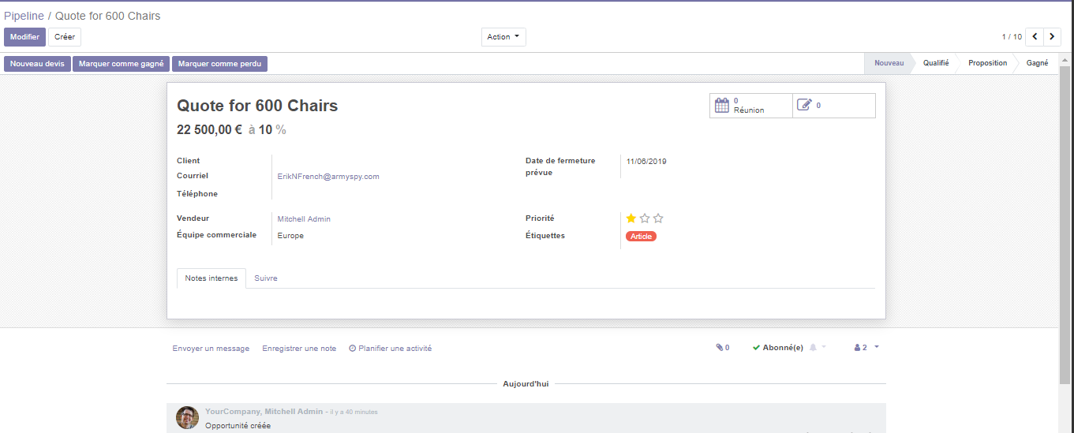Go to the previous record arrow
Viewport: 1074px width, 433px height.
(x=1035, y=37)
